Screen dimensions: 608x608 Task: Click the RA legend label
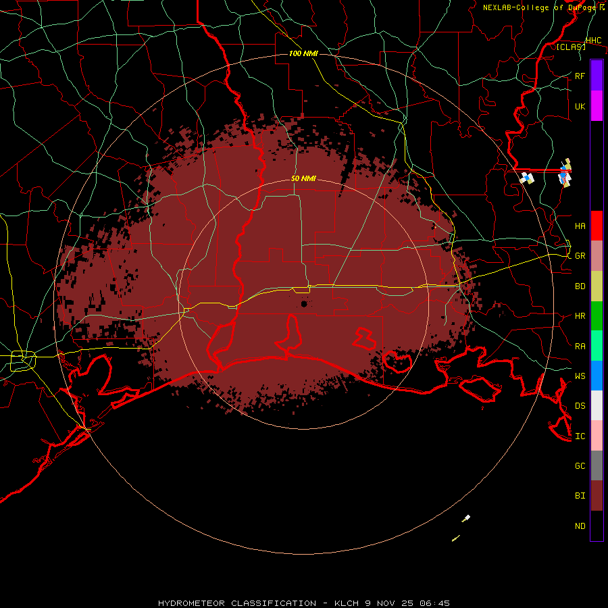[580, 347]
